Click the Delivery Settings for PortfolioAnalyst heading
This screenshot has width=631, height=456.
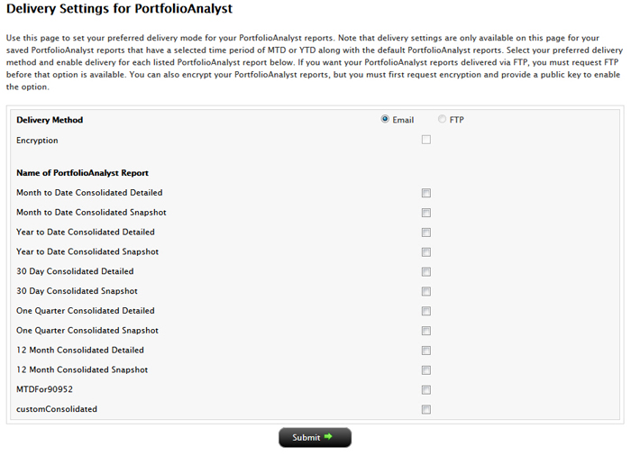coord(119,10)
